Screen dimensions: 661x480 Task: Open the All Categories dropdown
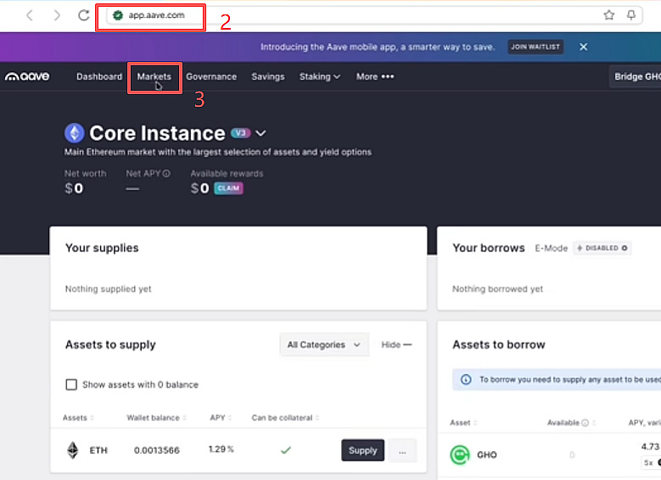[x=323, y=345]
